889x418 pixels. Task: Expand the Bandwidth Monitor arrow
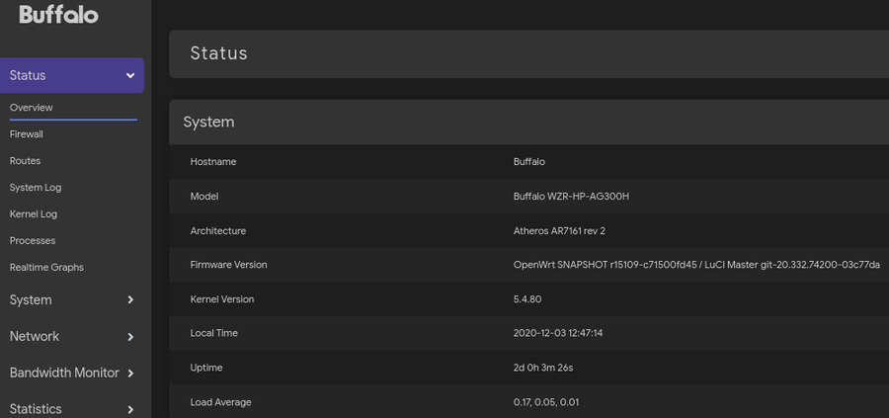130,374
